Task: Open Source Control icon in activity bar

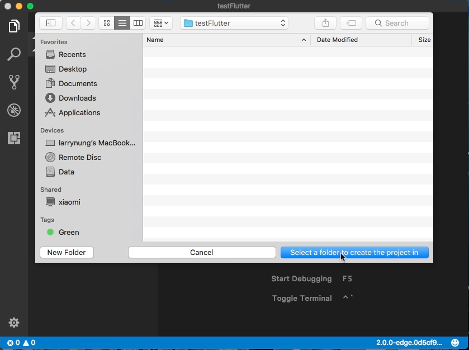Action: click(x=14, y=82)
